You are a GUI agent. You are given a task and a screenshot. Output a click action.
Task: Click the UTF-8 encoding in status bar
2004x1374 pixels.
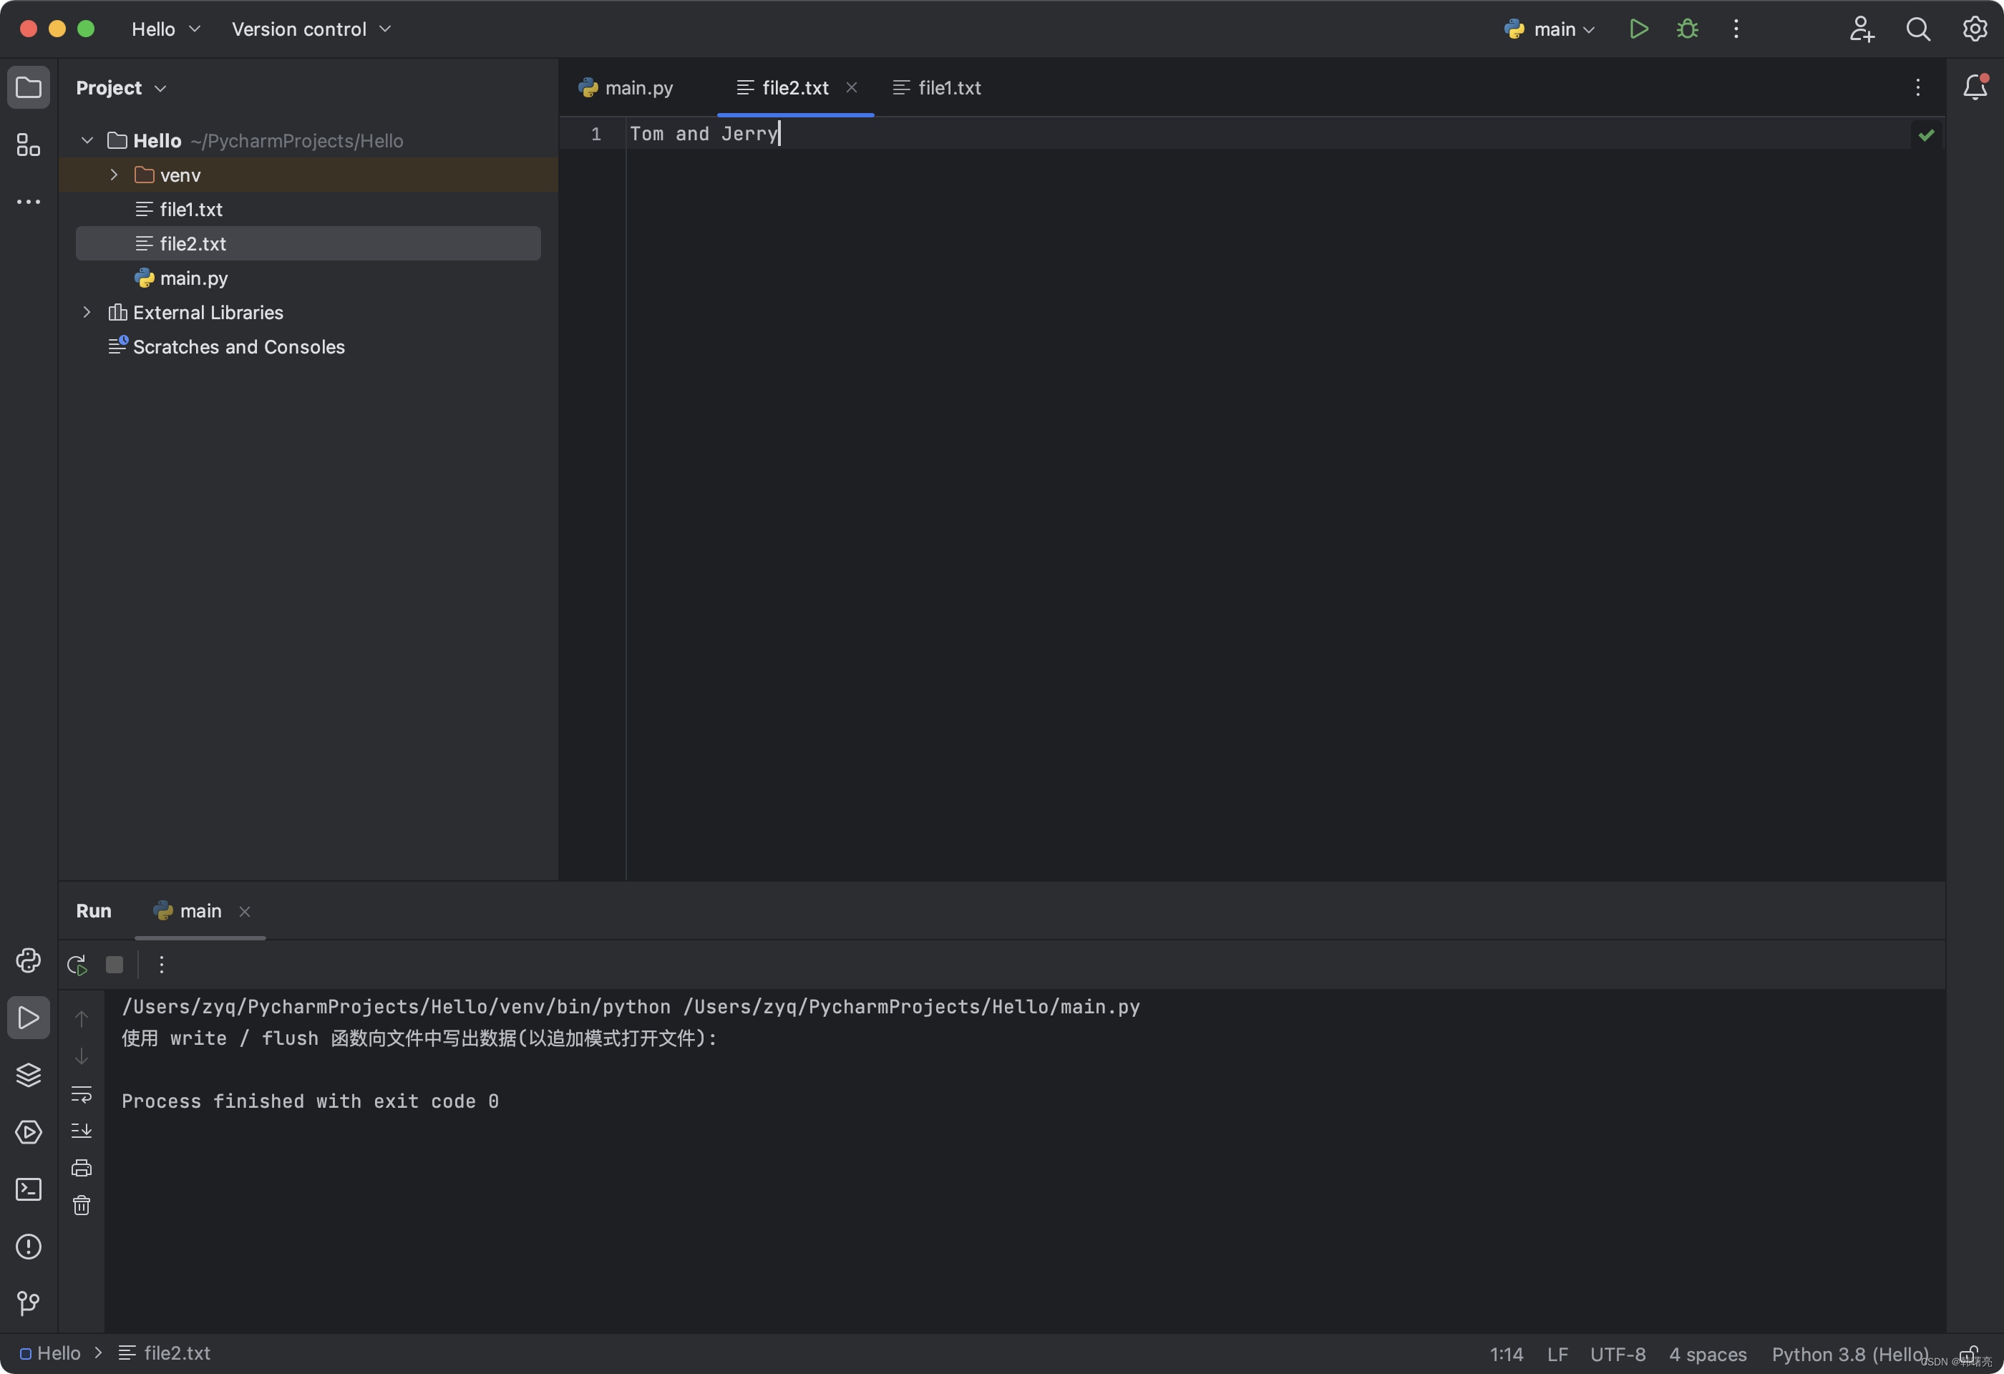coord(1618,1353)
